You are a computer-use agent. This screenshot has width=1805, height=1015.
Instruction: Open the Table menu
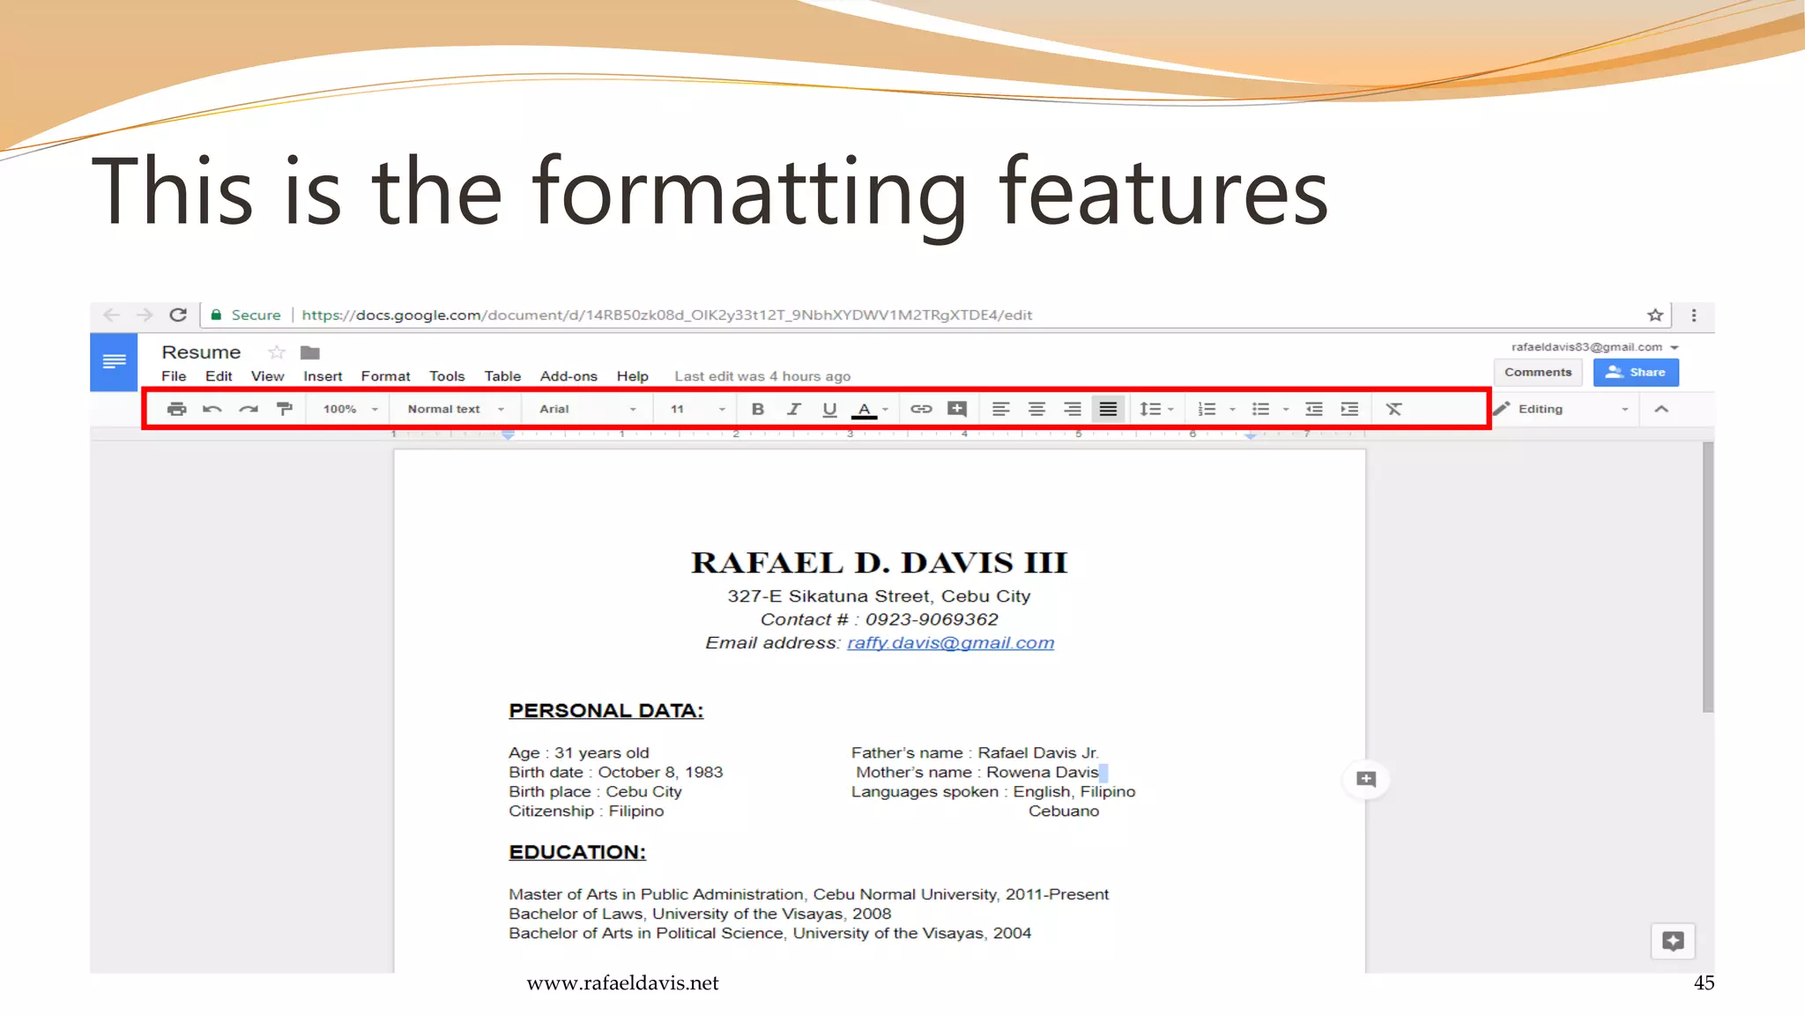(x=502, y=376)
